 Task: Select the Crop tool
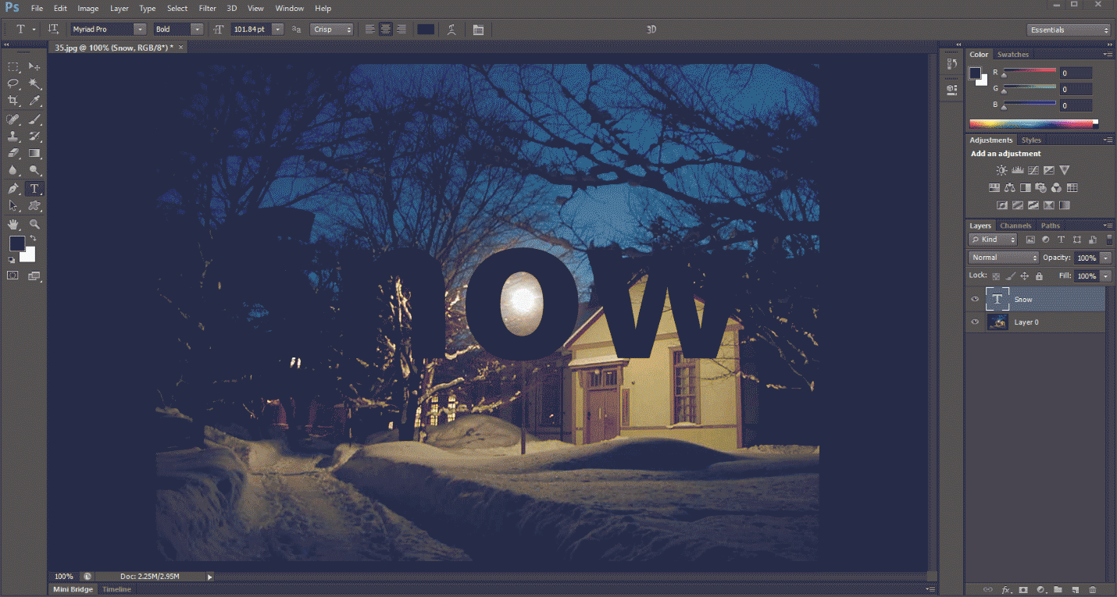click(x=13, y=101)
